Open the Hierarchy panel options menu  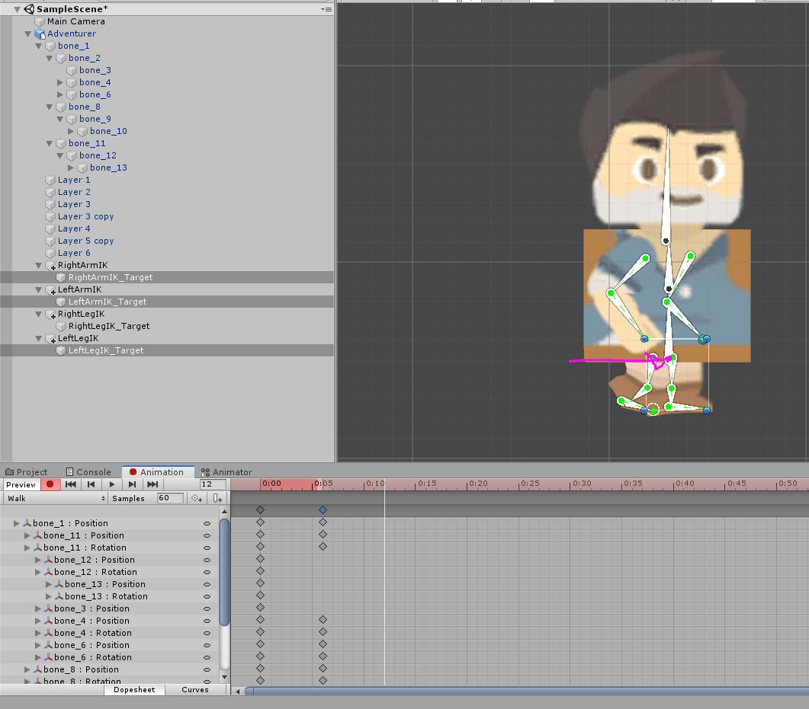click(x=326, y=9)
